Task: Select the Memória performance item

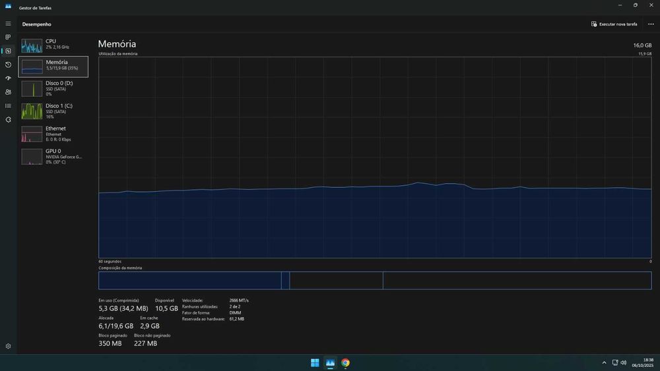Action: 53,67
